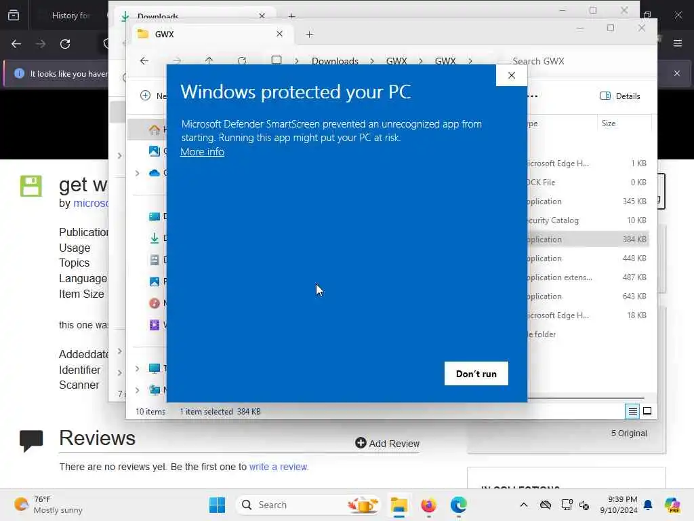Navigate up one folder in File Explorer
The width and height of the screenshot is (694, 521).
click(x=209, y=60)
